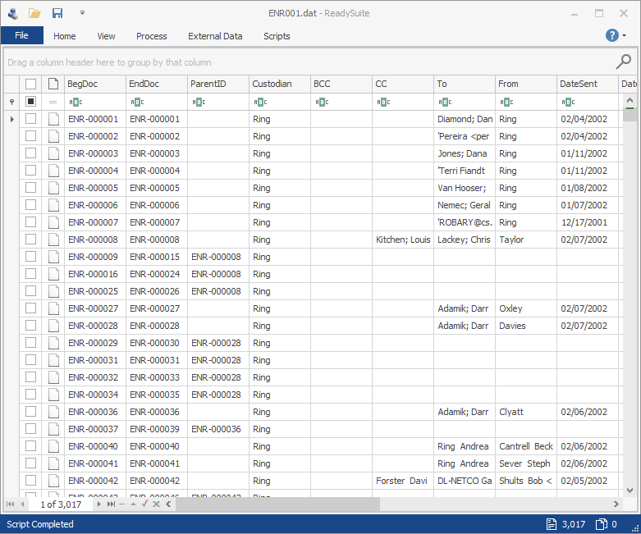Switch to the External Data tab
The image size is (641, 534).
(x=215, y=36)
